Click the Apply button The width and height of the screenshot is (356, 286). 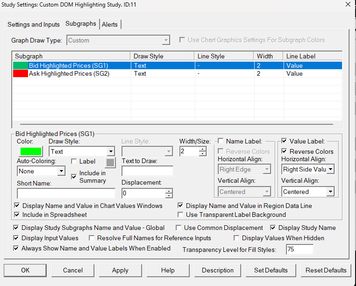[x=120, y=270]
